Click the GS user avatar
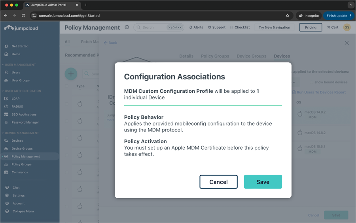 pos(347,28)
